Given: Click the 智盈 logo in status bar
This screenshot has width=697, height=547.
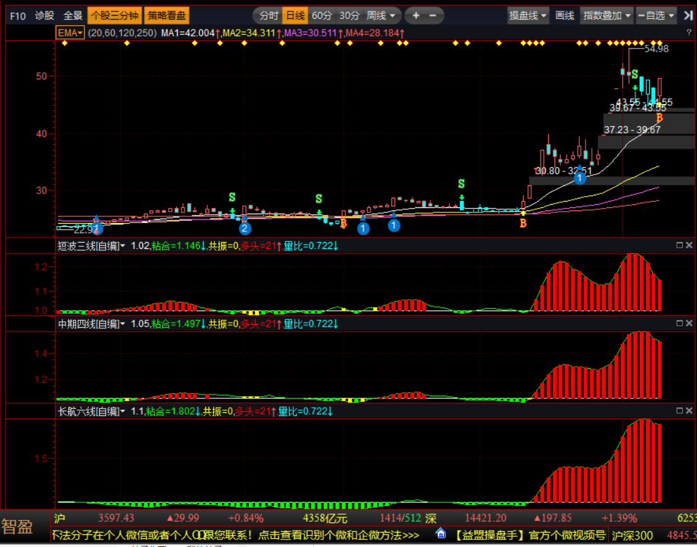Looking at the screenshot, I should [x=17, y=527].
